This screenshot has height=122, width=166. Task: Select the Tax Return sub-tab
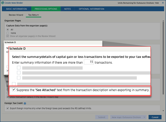(33, 15)
